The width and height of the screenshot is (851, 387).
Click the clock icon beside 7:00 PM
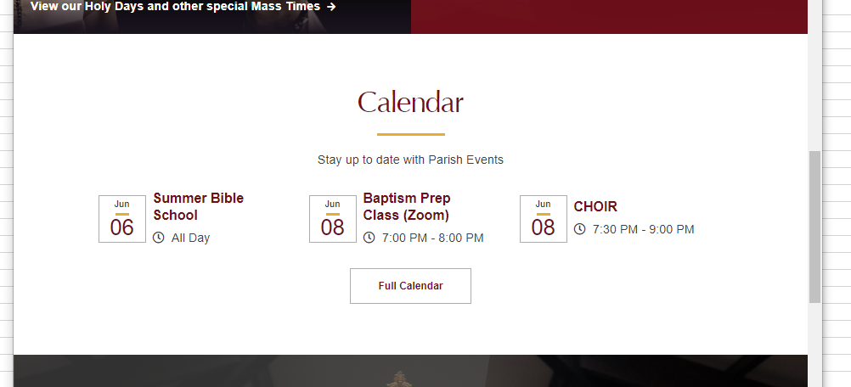(x=369, y=238)
